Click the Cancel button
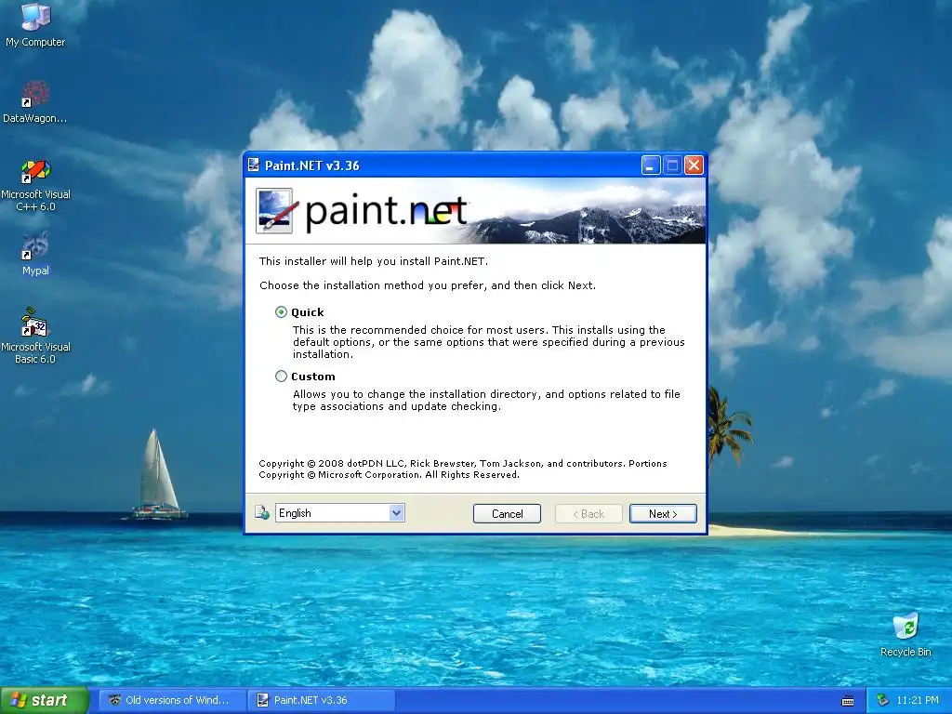 pyautogui.click(x=507, y=513)
